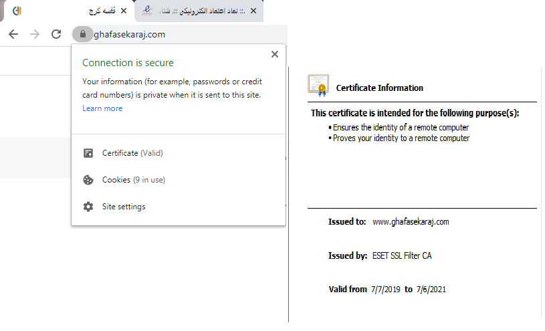Screen dimensions: 545x331
Task: Reload the ghafasekaraj.com page
Action: pos(57,34)
